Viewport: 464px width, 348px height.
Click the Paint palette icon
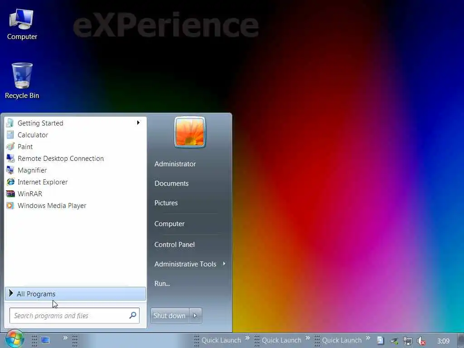[10, 146]
